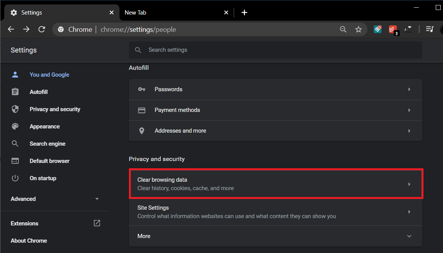Switch to the Settings tab
443x253 pixels.
pyautogui.click(x=62, y=12)
